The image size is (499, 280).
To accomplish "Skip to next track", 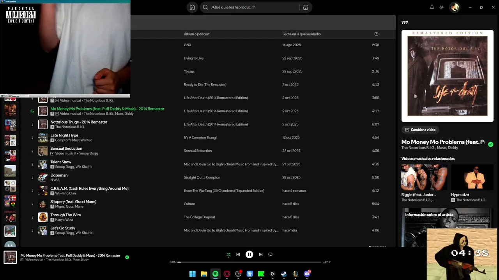I will (261, 254).
